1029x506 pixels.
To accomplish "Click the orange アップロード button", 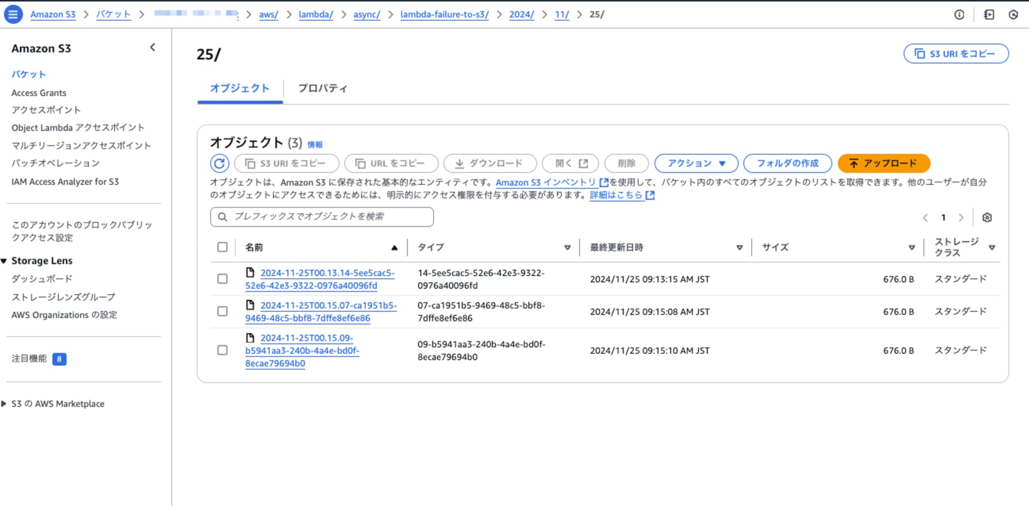I will (x=883, y=164).
